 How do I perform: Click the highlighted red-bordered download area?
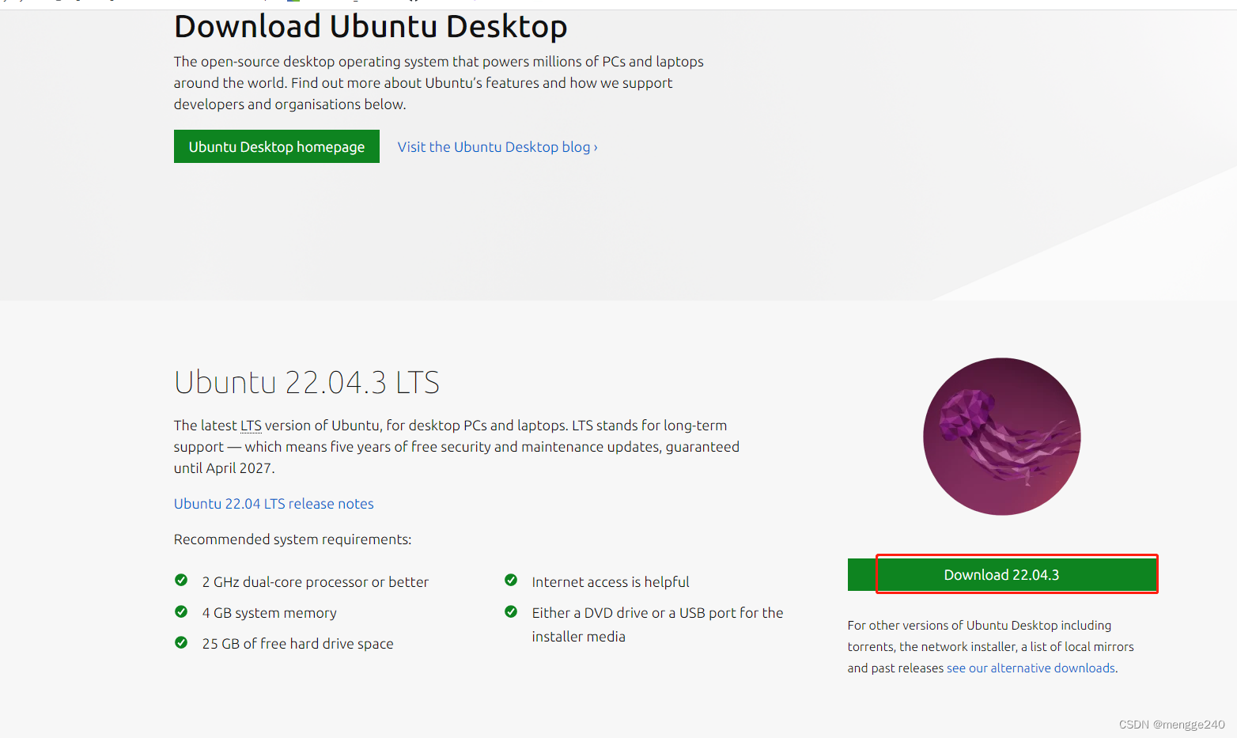click(1016, 574)
